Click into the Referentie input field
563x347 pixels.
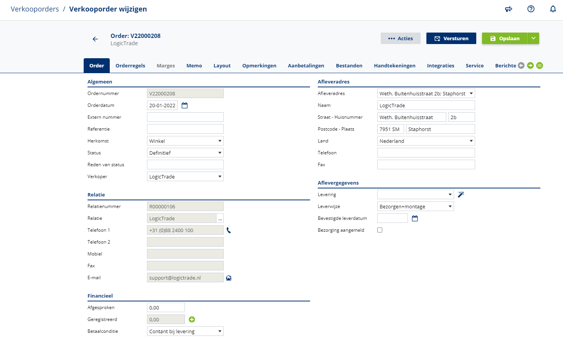(185, 129)
